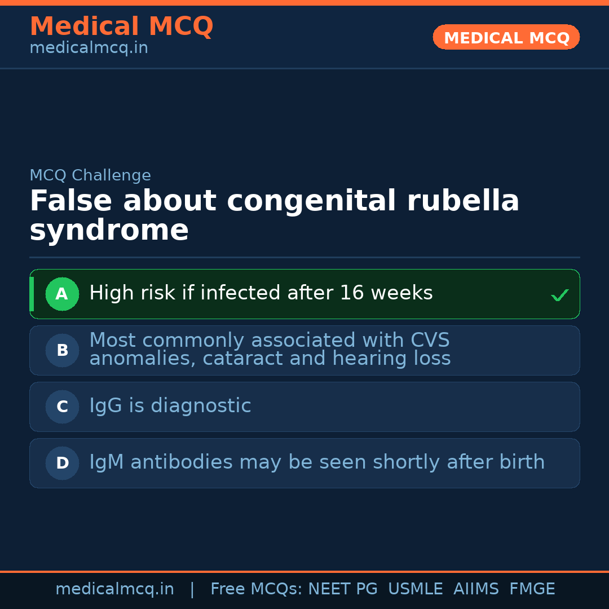Choose "IgM antibodies may be seen shortly after birth"
The image size is (609, 609).
point(317,462)
